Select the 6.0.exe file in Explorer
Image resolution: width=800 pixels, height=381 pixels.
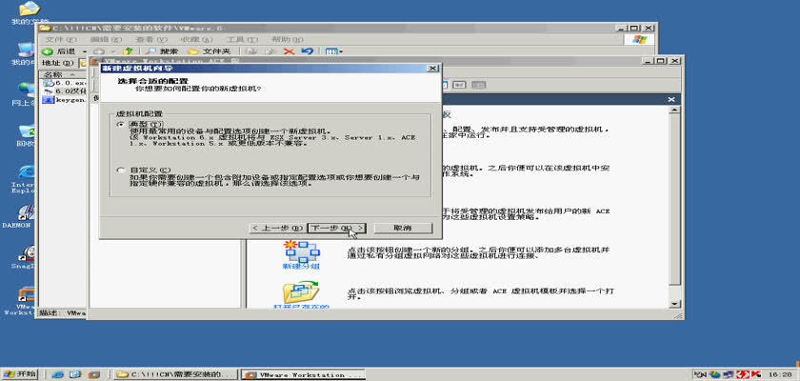[65, 83]
